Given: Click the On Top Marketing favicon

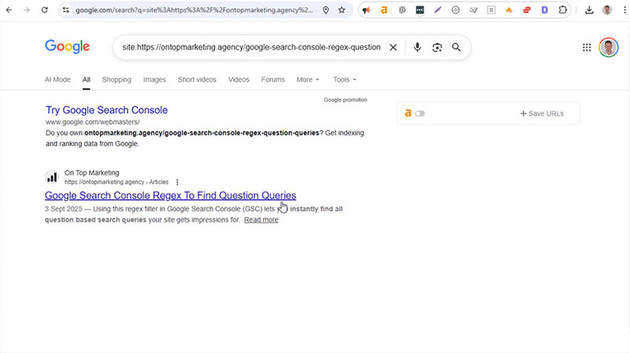Looking at the screenshot, I should (52, 177).
